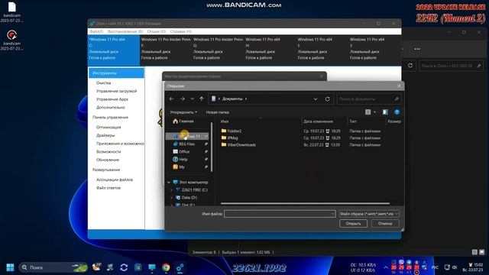Open view options dropdown arrow
The width and height of the screenshot is (489, 275).
[374, 112]
